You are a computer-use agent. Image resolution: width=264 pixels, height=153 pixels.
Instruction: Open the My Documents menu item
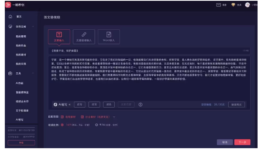pyautogui.click(x=21, y=64)
